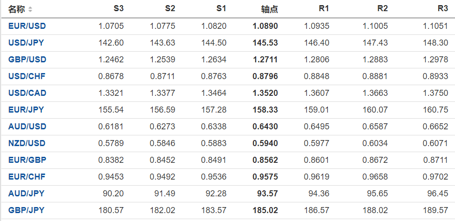Open the AUD/JPY currency pair link
This screenshot has width=455, height=221.
click(26, 194)
